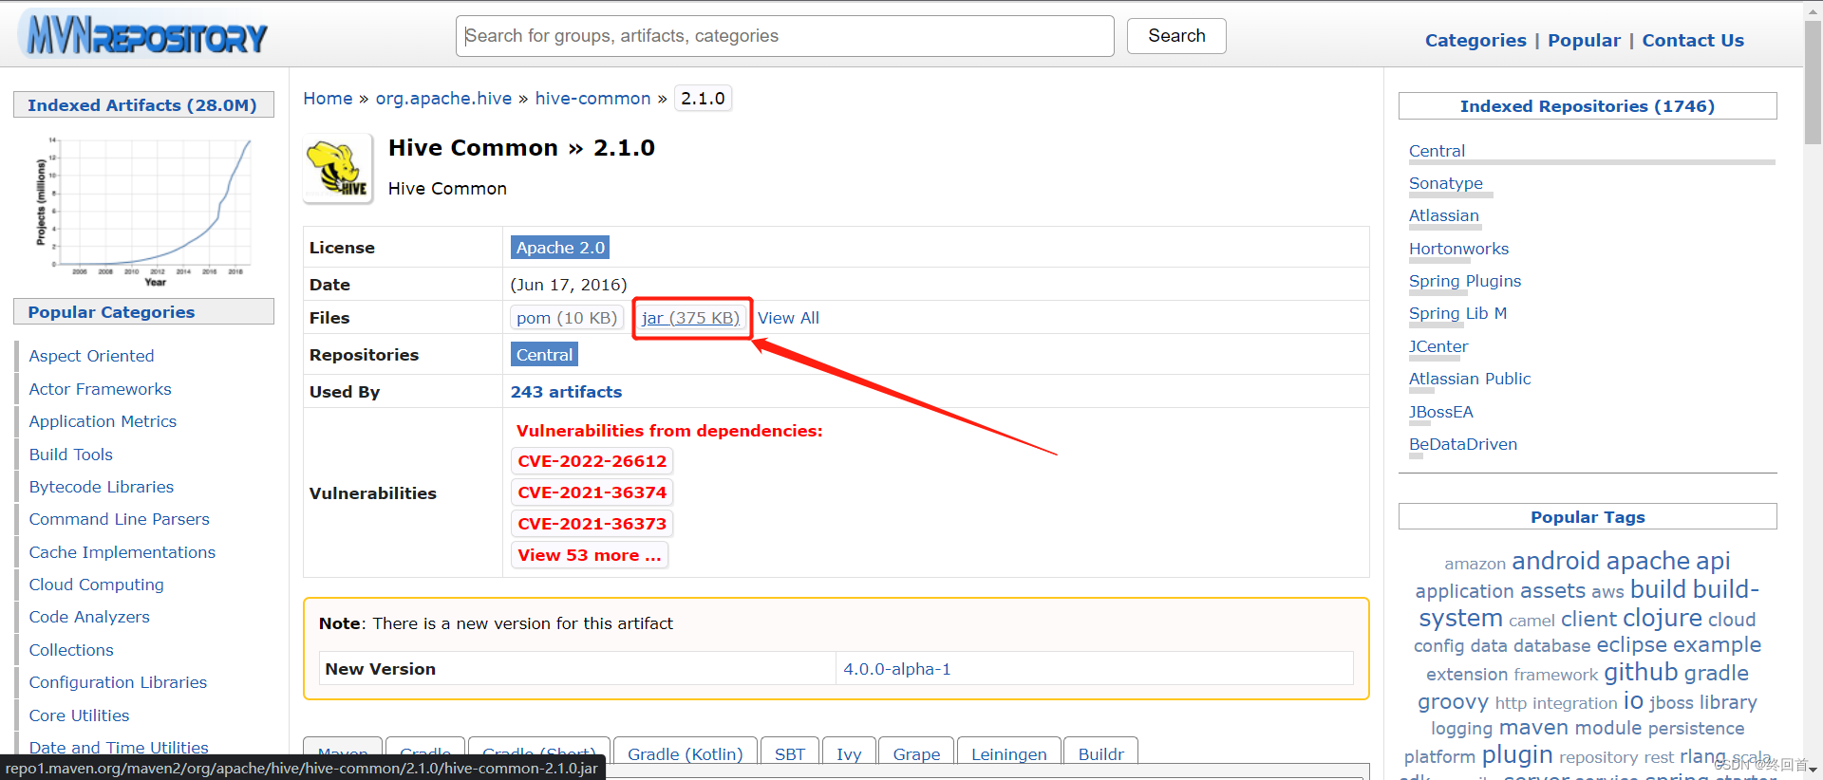Download the pom (10 KB) file

point(567,318)
